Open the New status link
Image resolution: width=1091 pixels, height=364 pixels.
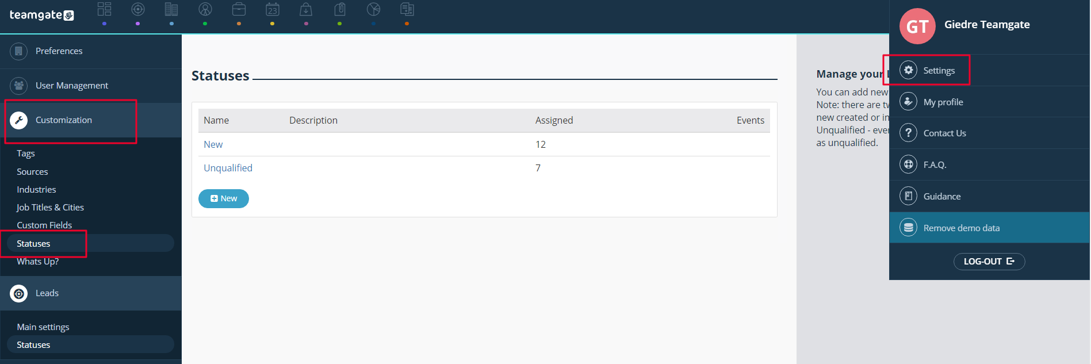pos(213,144)
